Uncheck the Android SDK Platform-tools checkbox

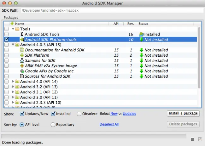coord(7,40)
